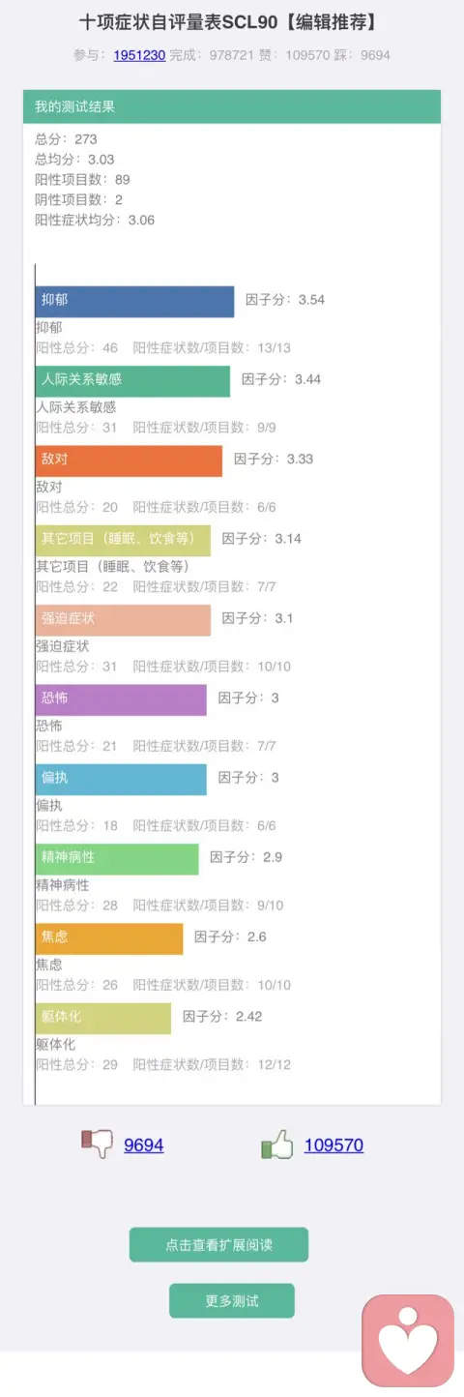Select the olive 躯体化 bar

click(103, 1018)
